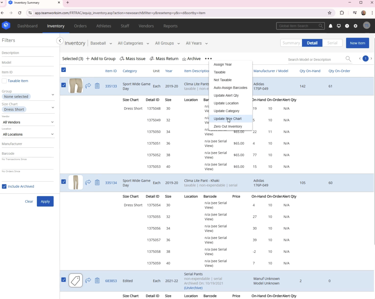Click the Global Item Search field
The height and width of the screenshot is (299, 375).
[300, 26]
